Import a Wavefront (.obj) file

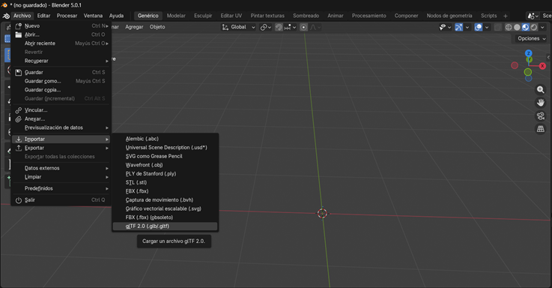point(165,165)
